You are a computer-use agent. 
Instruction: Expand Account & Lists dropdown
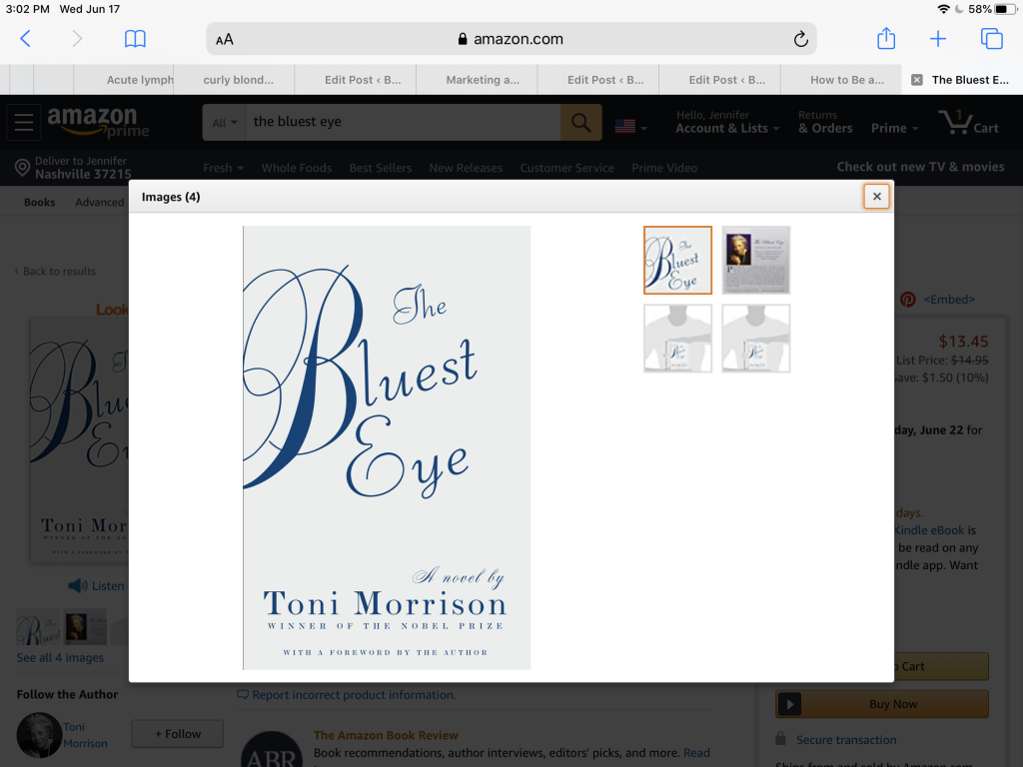(727, 122)
